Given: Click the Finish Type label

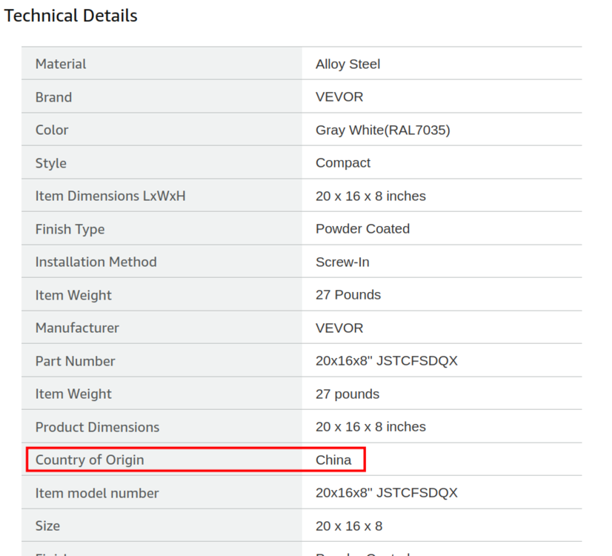Looking at the screenshot, I should (70, 229).
